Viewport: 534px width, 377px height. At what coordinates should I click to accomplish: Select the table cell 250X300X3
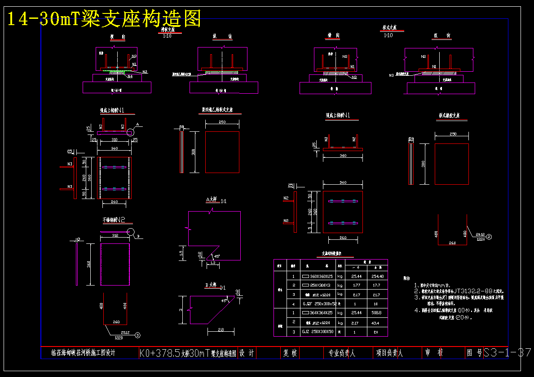[316, 285]
